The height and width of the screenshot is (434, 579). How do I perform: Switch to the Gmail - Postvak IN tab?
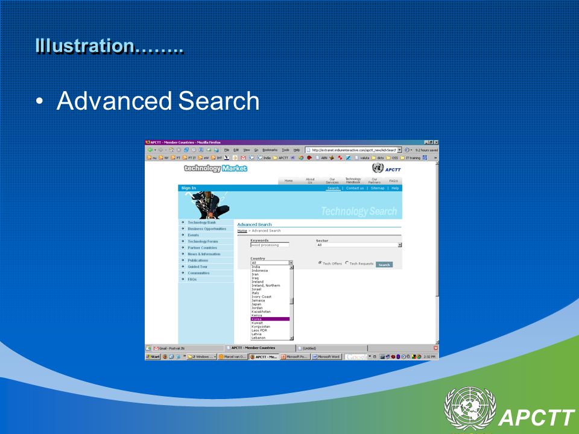point(188,348)
